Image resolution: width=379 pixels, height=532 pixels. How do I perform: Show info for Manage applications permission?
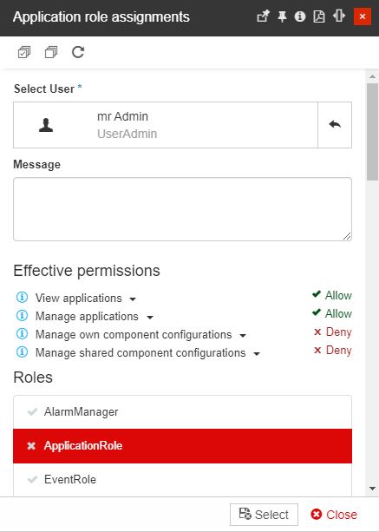pyautogui.click(x=22, y=316)
